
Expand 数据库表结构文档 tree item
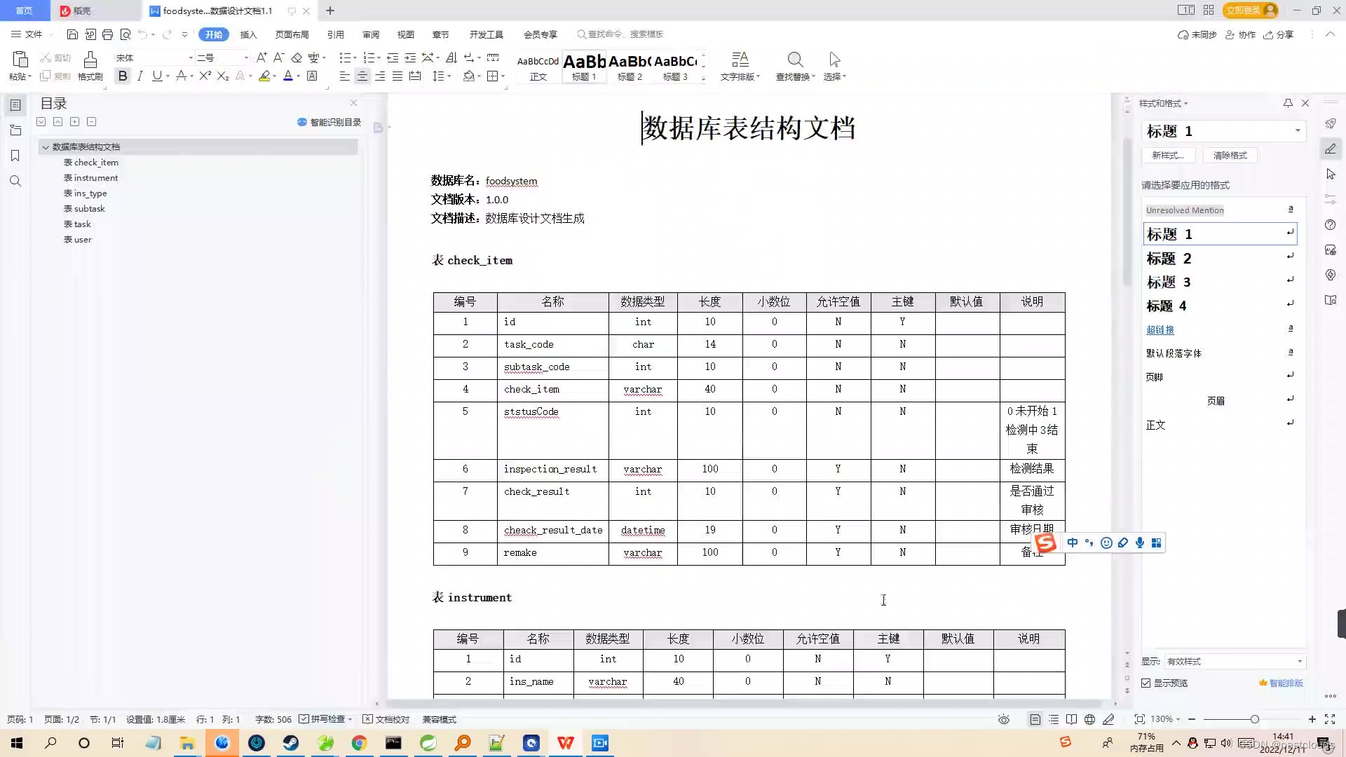pyautogui.click(x=44, y=146)
